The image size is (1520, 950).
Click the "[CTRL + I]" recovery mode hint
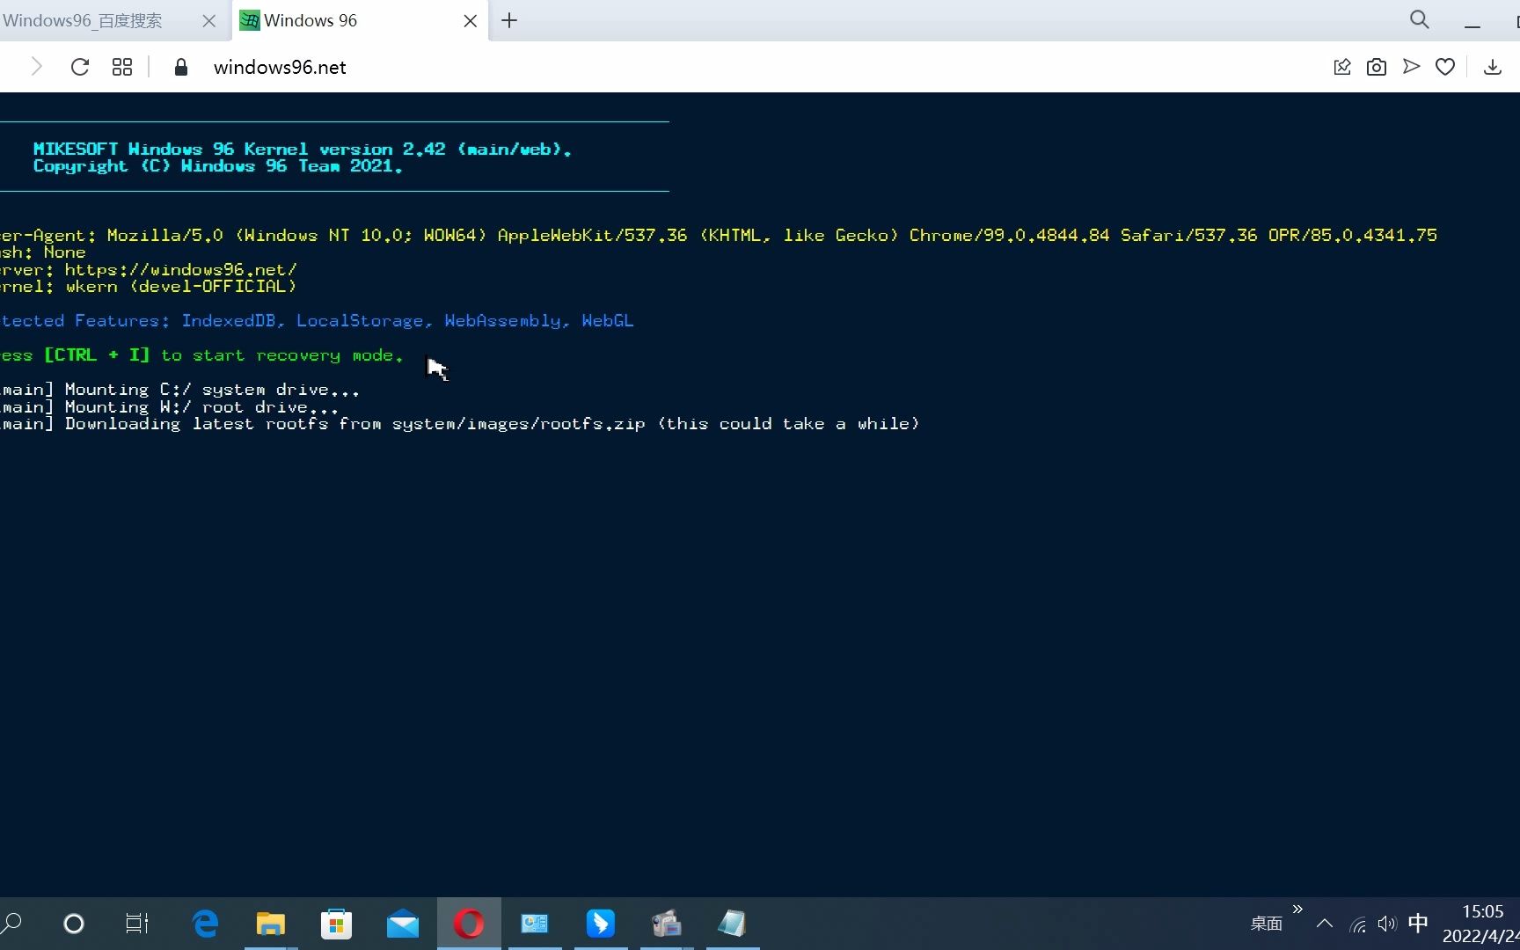[x=97, y=355]
